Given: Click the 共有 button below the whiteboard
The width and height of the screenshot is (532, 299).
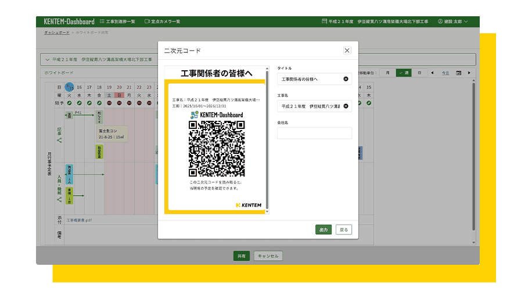Looking at the screenshot, I should 242,256.
